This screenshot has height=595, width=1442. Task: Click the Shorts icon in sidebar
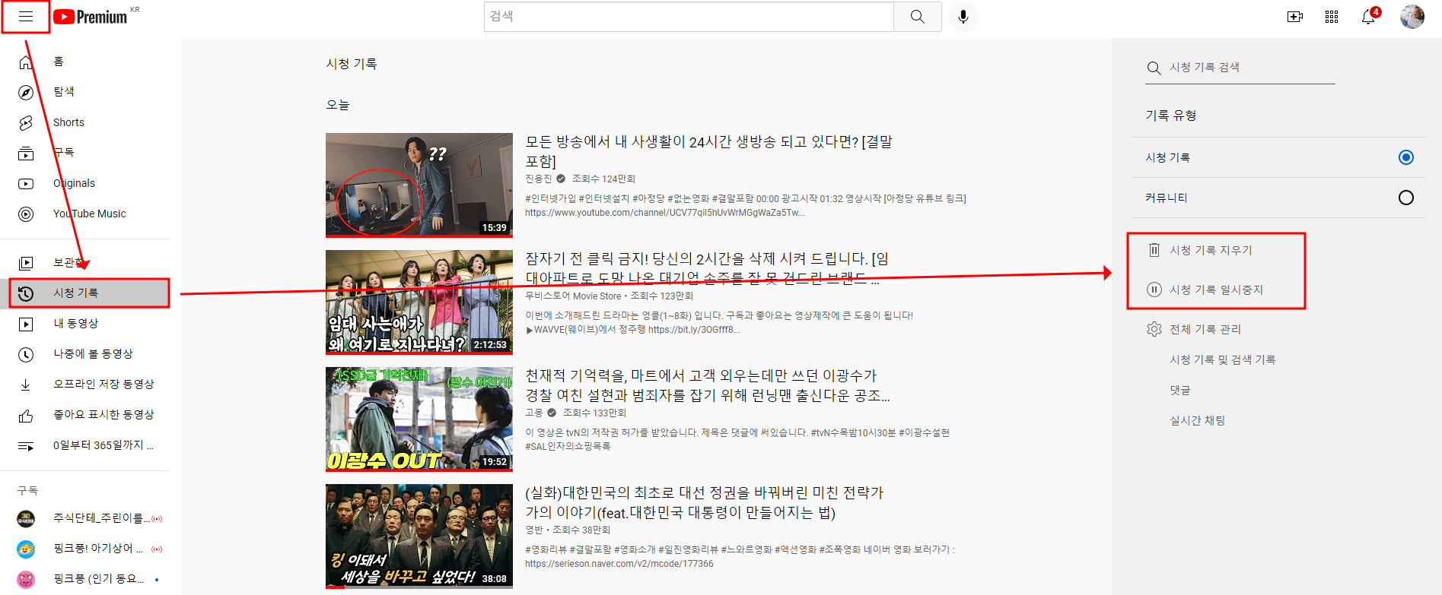click(x=26, y=123)
